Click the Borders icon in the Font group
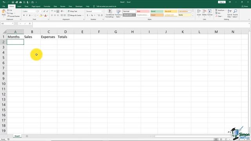The width and height of the screenshot is (251, 141). pyautogui.click(x=35, y=15)
